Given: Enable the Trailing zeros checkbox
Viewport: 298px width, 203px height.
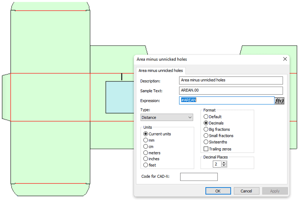Looking at the screenshot, I should (206, 149).
